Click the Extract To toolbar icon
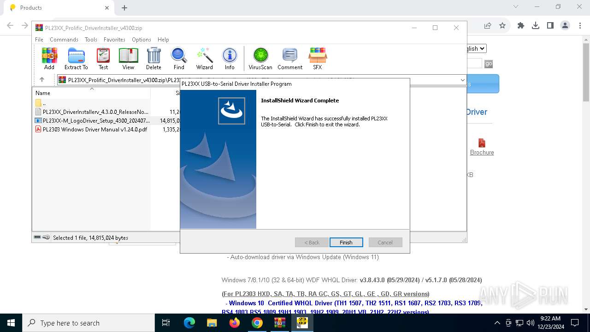 [x=76, y=59]
